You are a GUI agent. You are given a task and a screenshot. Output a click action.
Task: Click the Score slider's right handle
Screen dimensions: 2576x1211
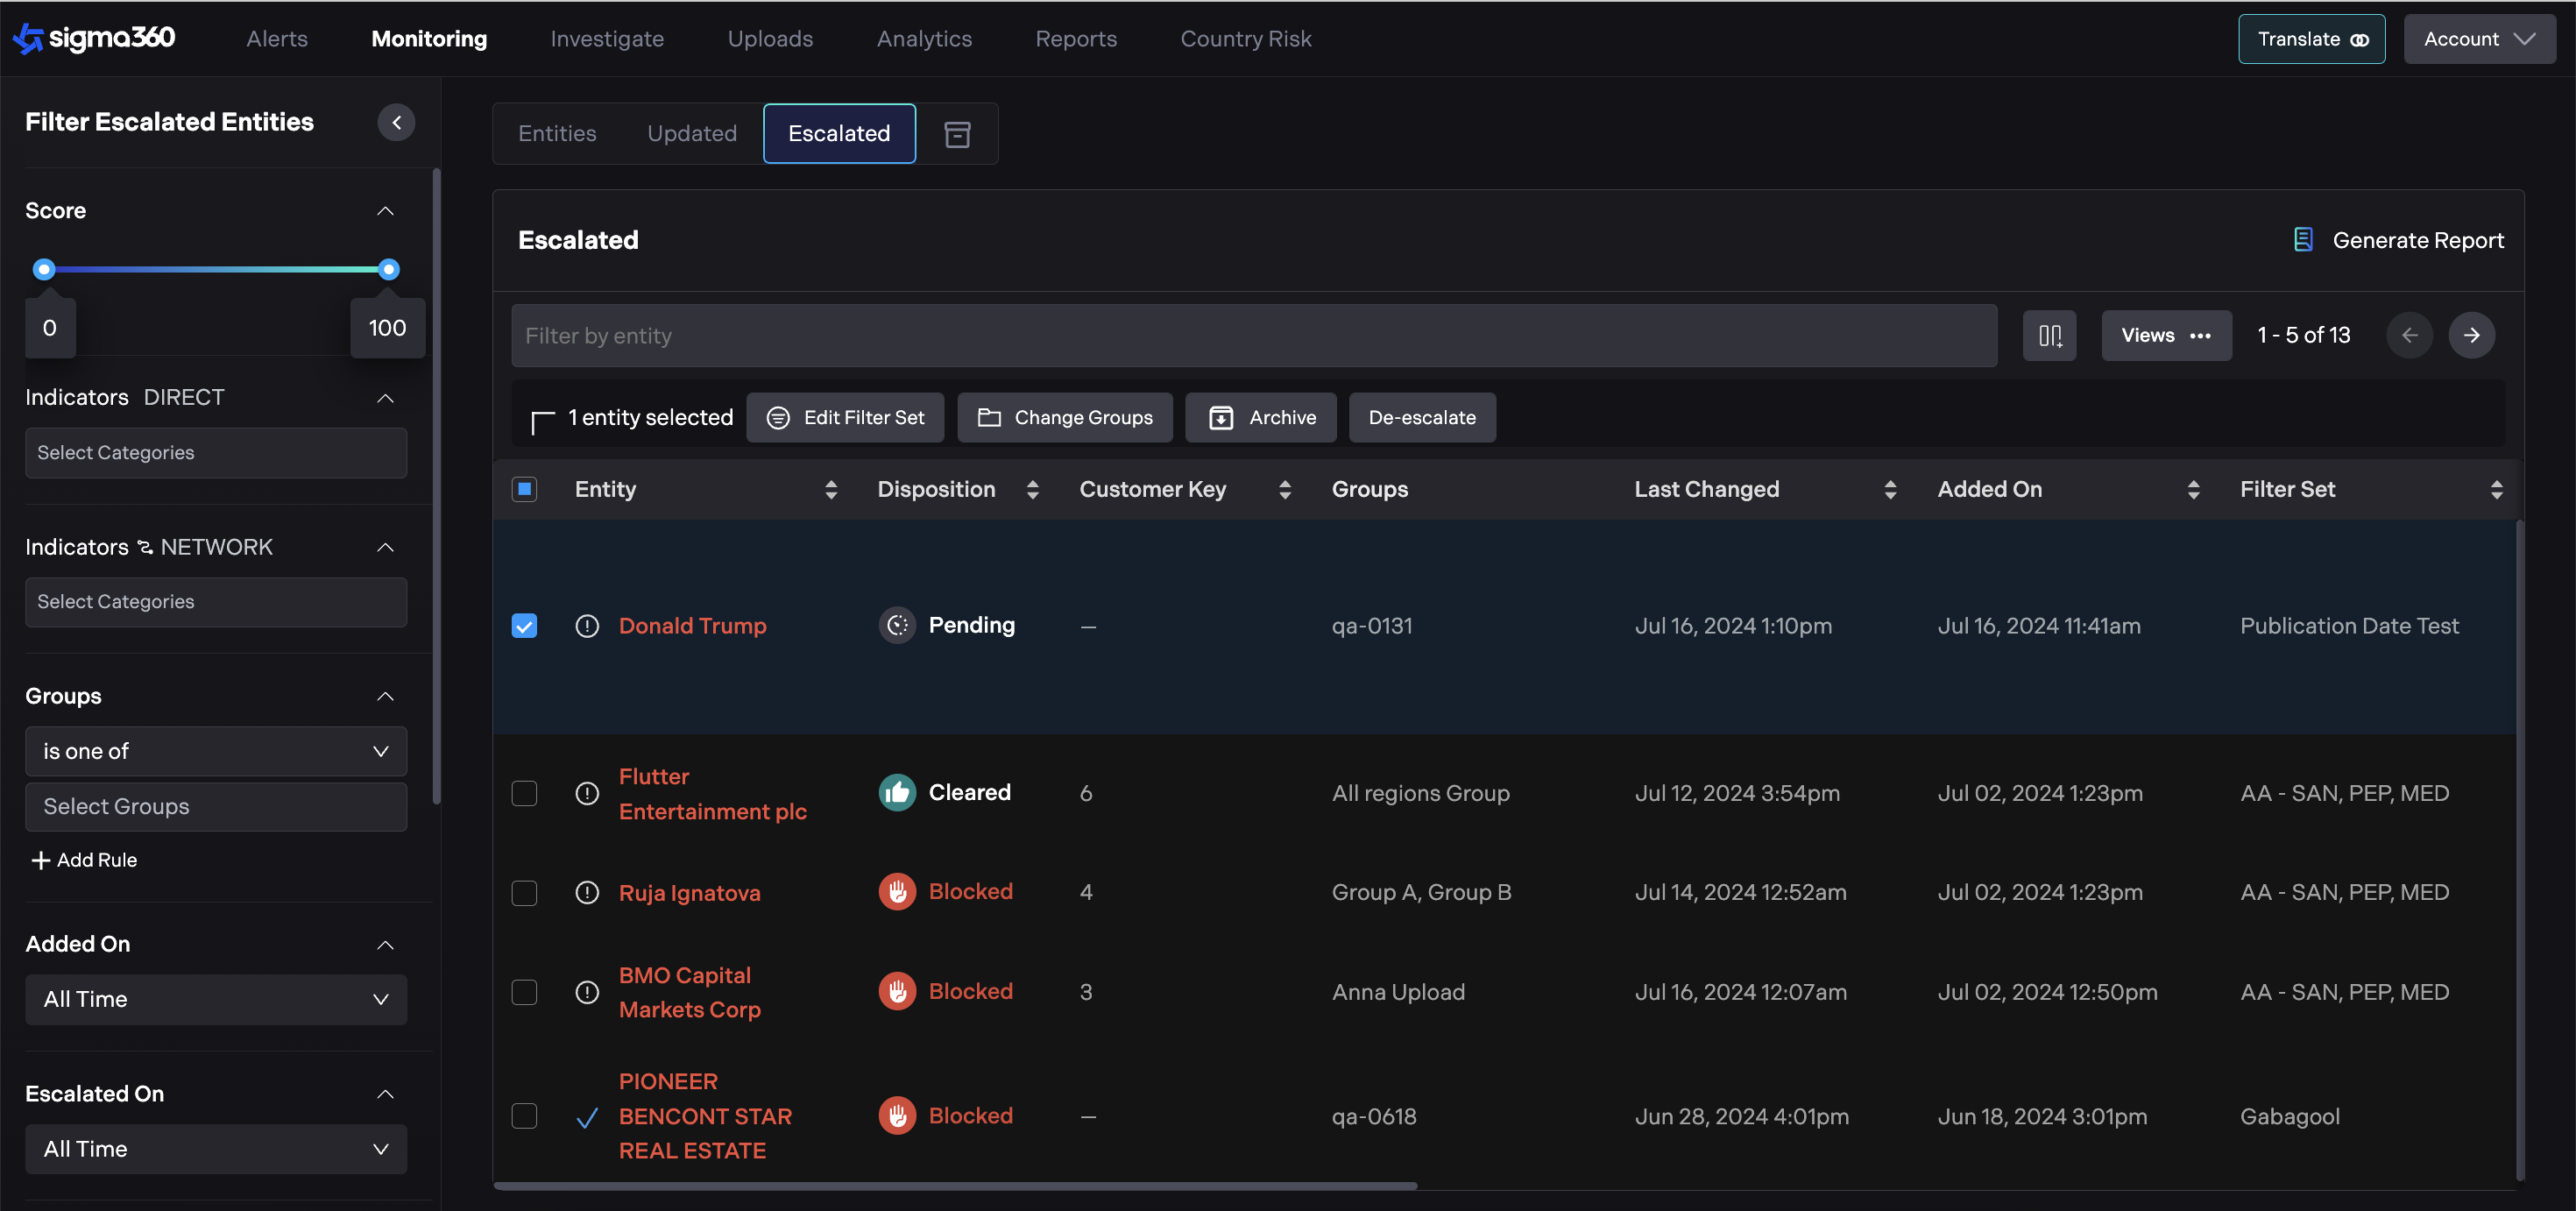click(389, 269)
